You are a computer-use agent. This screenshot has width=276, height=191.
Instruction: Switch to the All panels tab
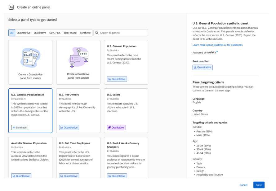11,33
